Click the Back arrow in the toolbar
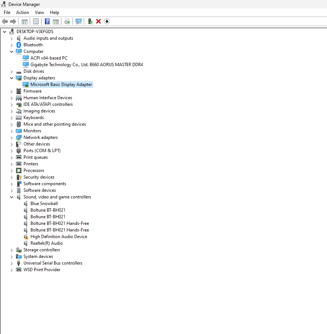This screenshot has height=334, width=327. click(5, 21)
